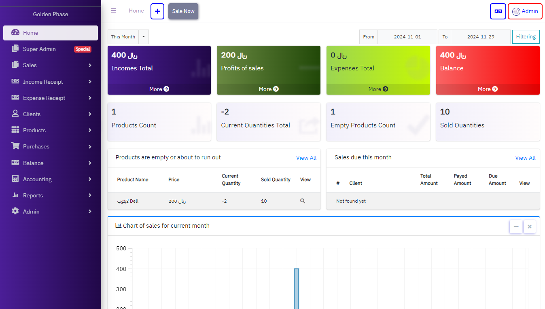
Task: Open View All for empty products
Action: (306, 158)
